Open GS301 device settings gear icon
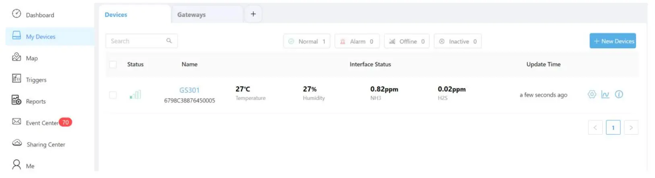The width and height of the screenshot is (655, 178). pos(592,94)
